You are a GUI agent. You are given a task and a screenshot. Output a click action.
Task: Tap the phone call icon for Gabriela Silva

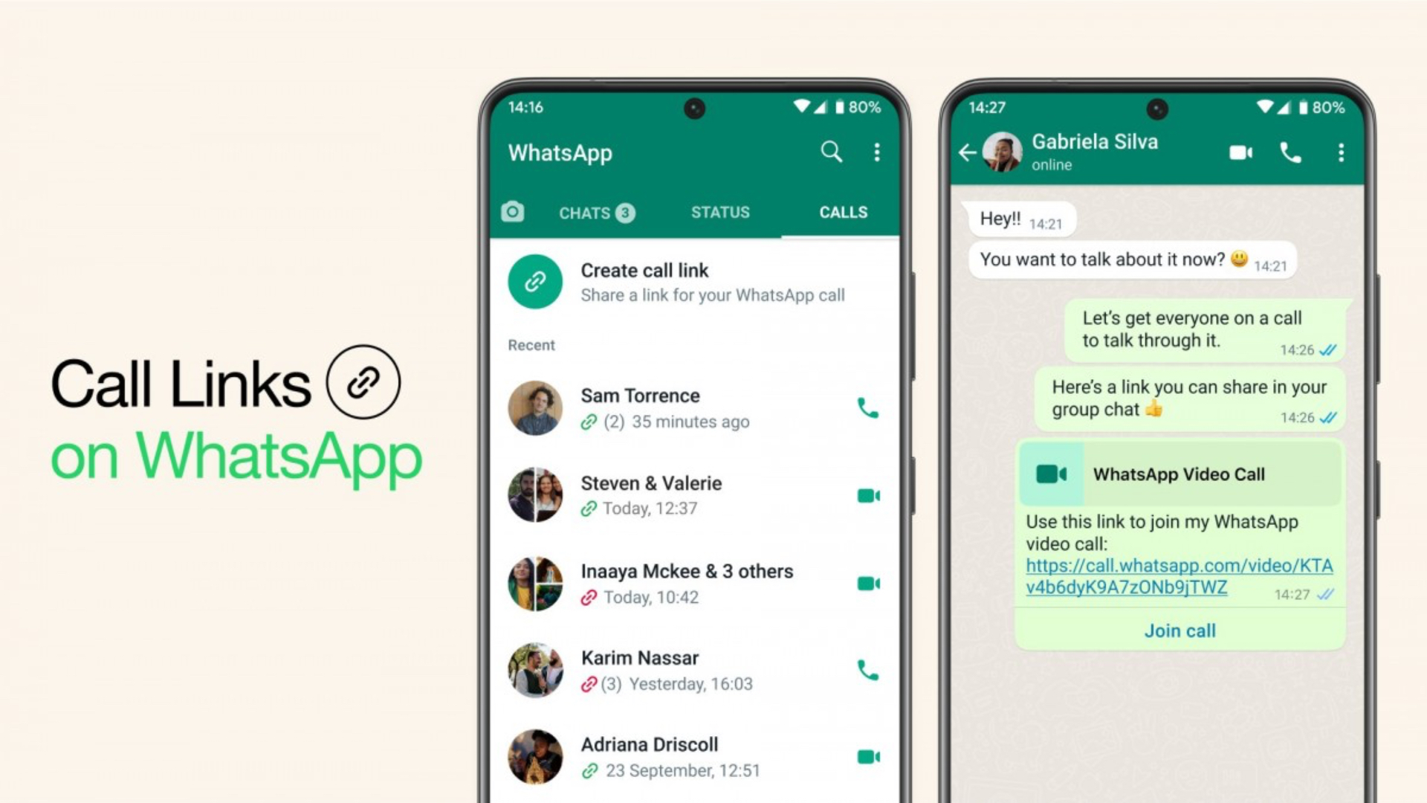(x=1290, y=152)
